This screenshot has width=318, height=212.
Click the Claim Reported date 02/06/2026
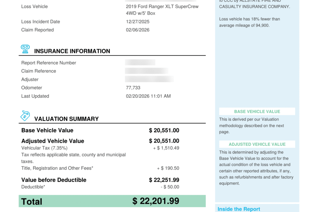[x=138, y=30]
